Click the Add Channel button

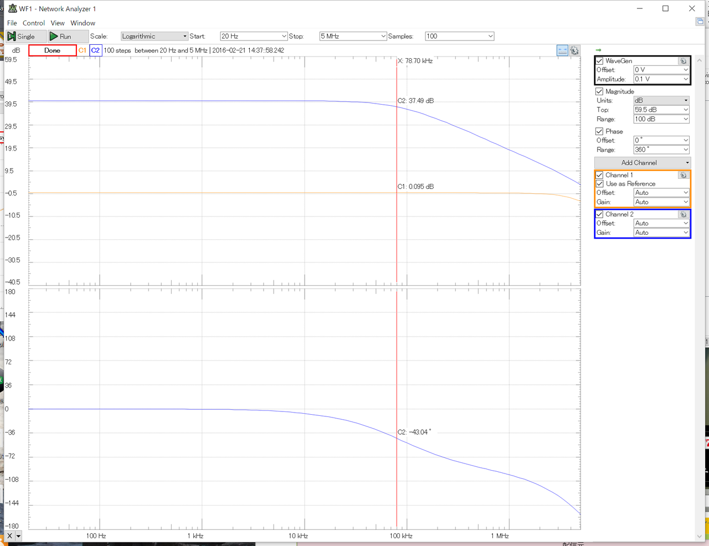point(642,163)
